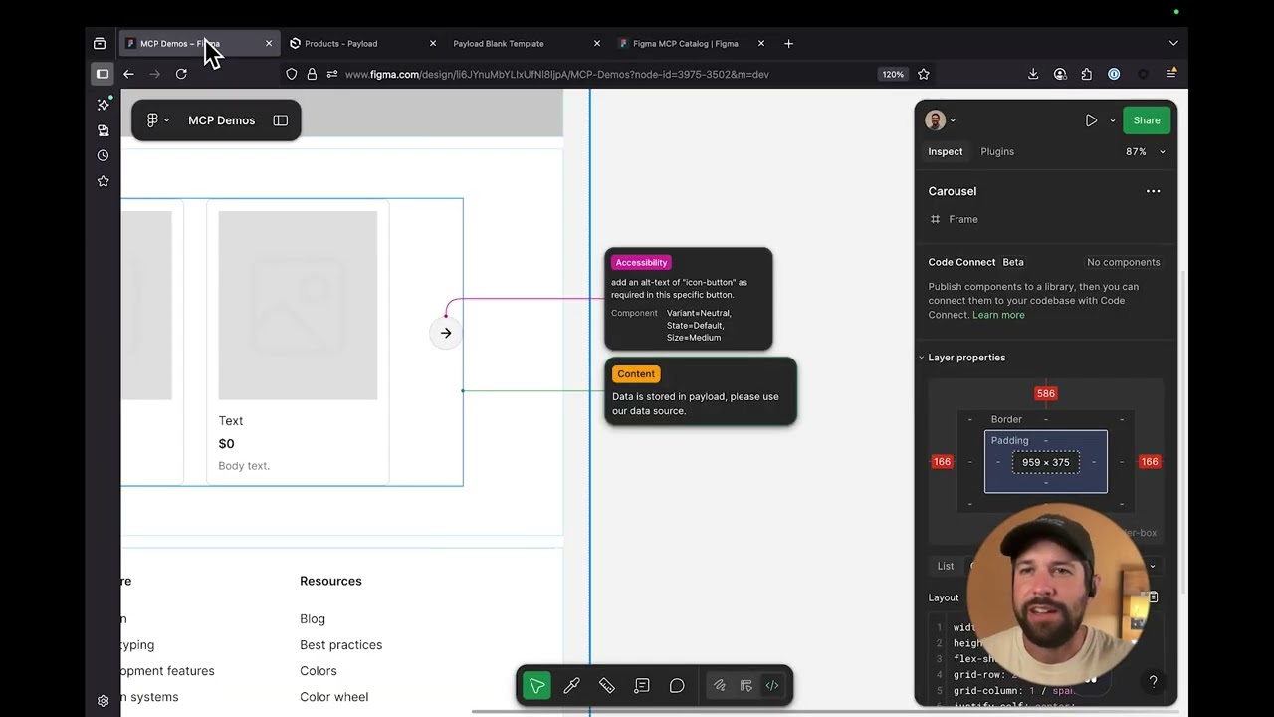Switch to Draw mode squiggle icon
Viewport: 1274px width, 717px height.
tap(719, 685)
